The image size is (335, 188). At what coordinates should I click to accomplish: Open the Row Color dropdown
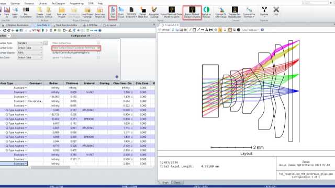point(30,57)
